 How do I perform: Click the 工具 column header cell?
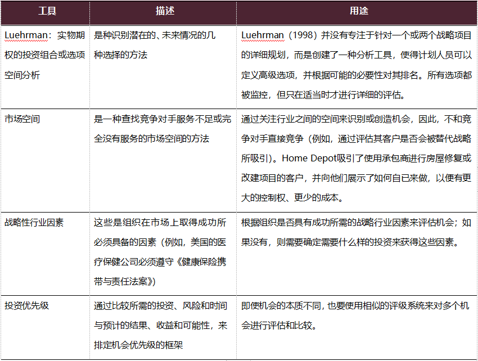(x=47, y=11)
